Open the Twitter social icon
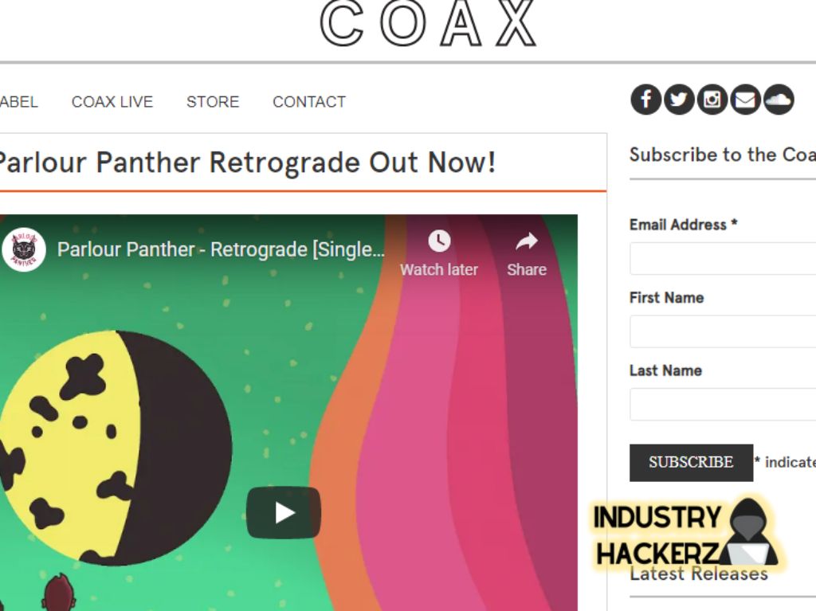This screenshot has height=611, width=816. pos(679,100)
